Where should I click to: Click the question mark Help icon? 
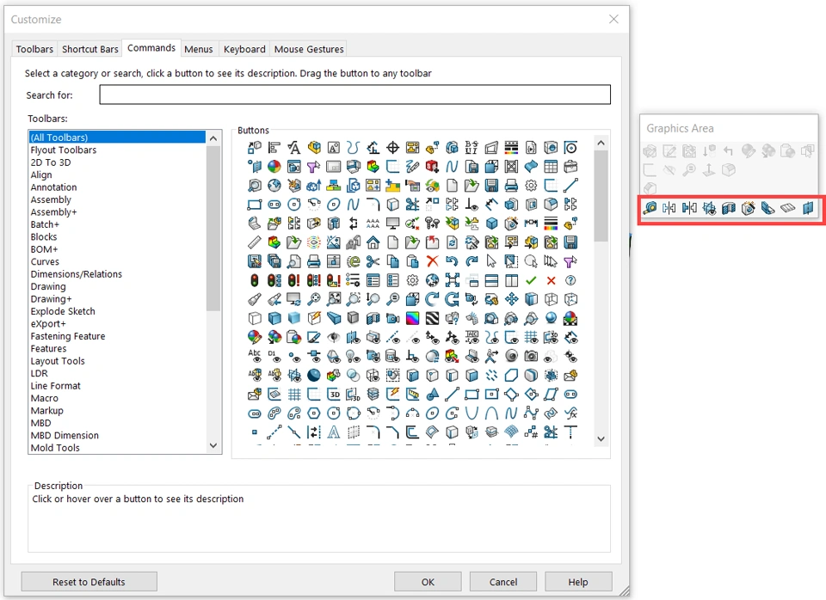click(570, 280)
